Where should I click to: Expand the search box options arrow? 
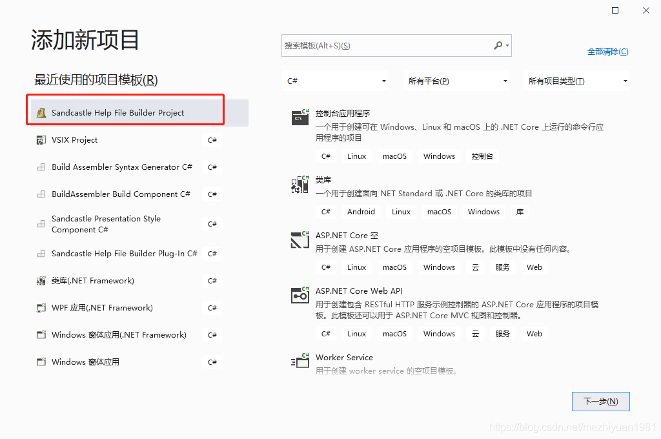click(x=507, y=46)
